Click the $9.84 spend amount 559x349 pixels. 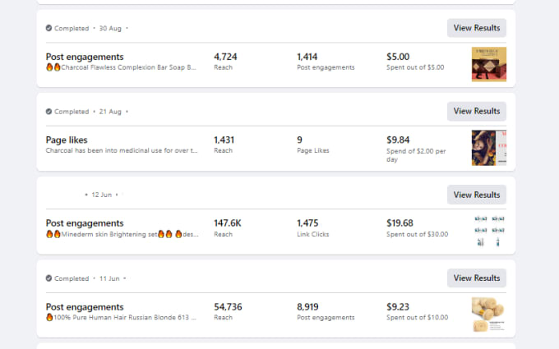(398, 140)
